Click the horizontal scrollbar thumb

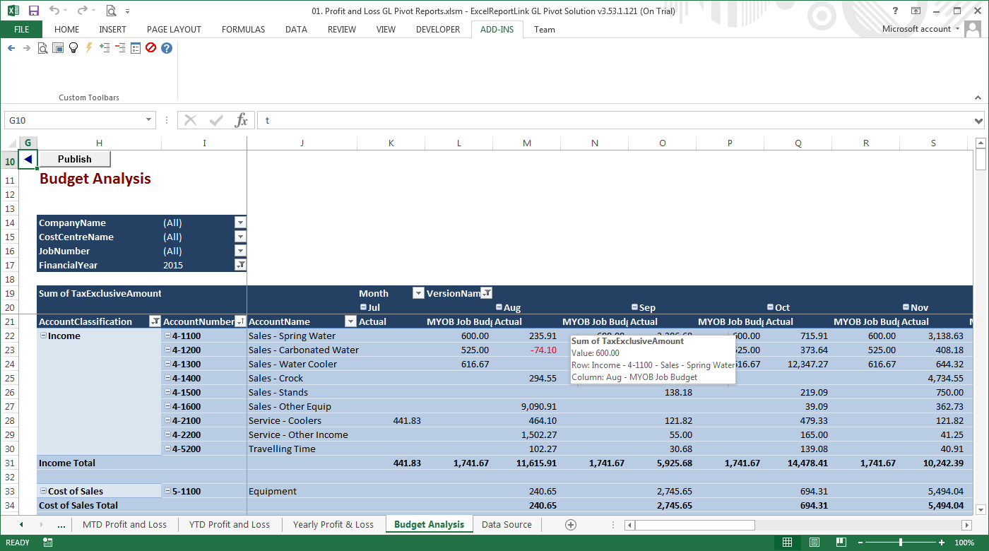click(x=694, y=525)
